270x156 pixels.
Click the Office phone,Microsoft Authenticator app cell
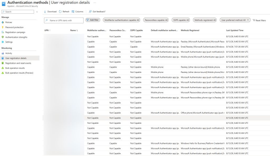tap(202, 113)
